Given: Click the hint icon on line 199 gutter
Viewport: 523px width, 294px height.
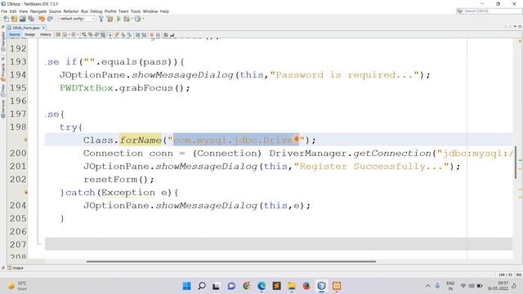Looking at the screenshot, I should pos(25,140).
